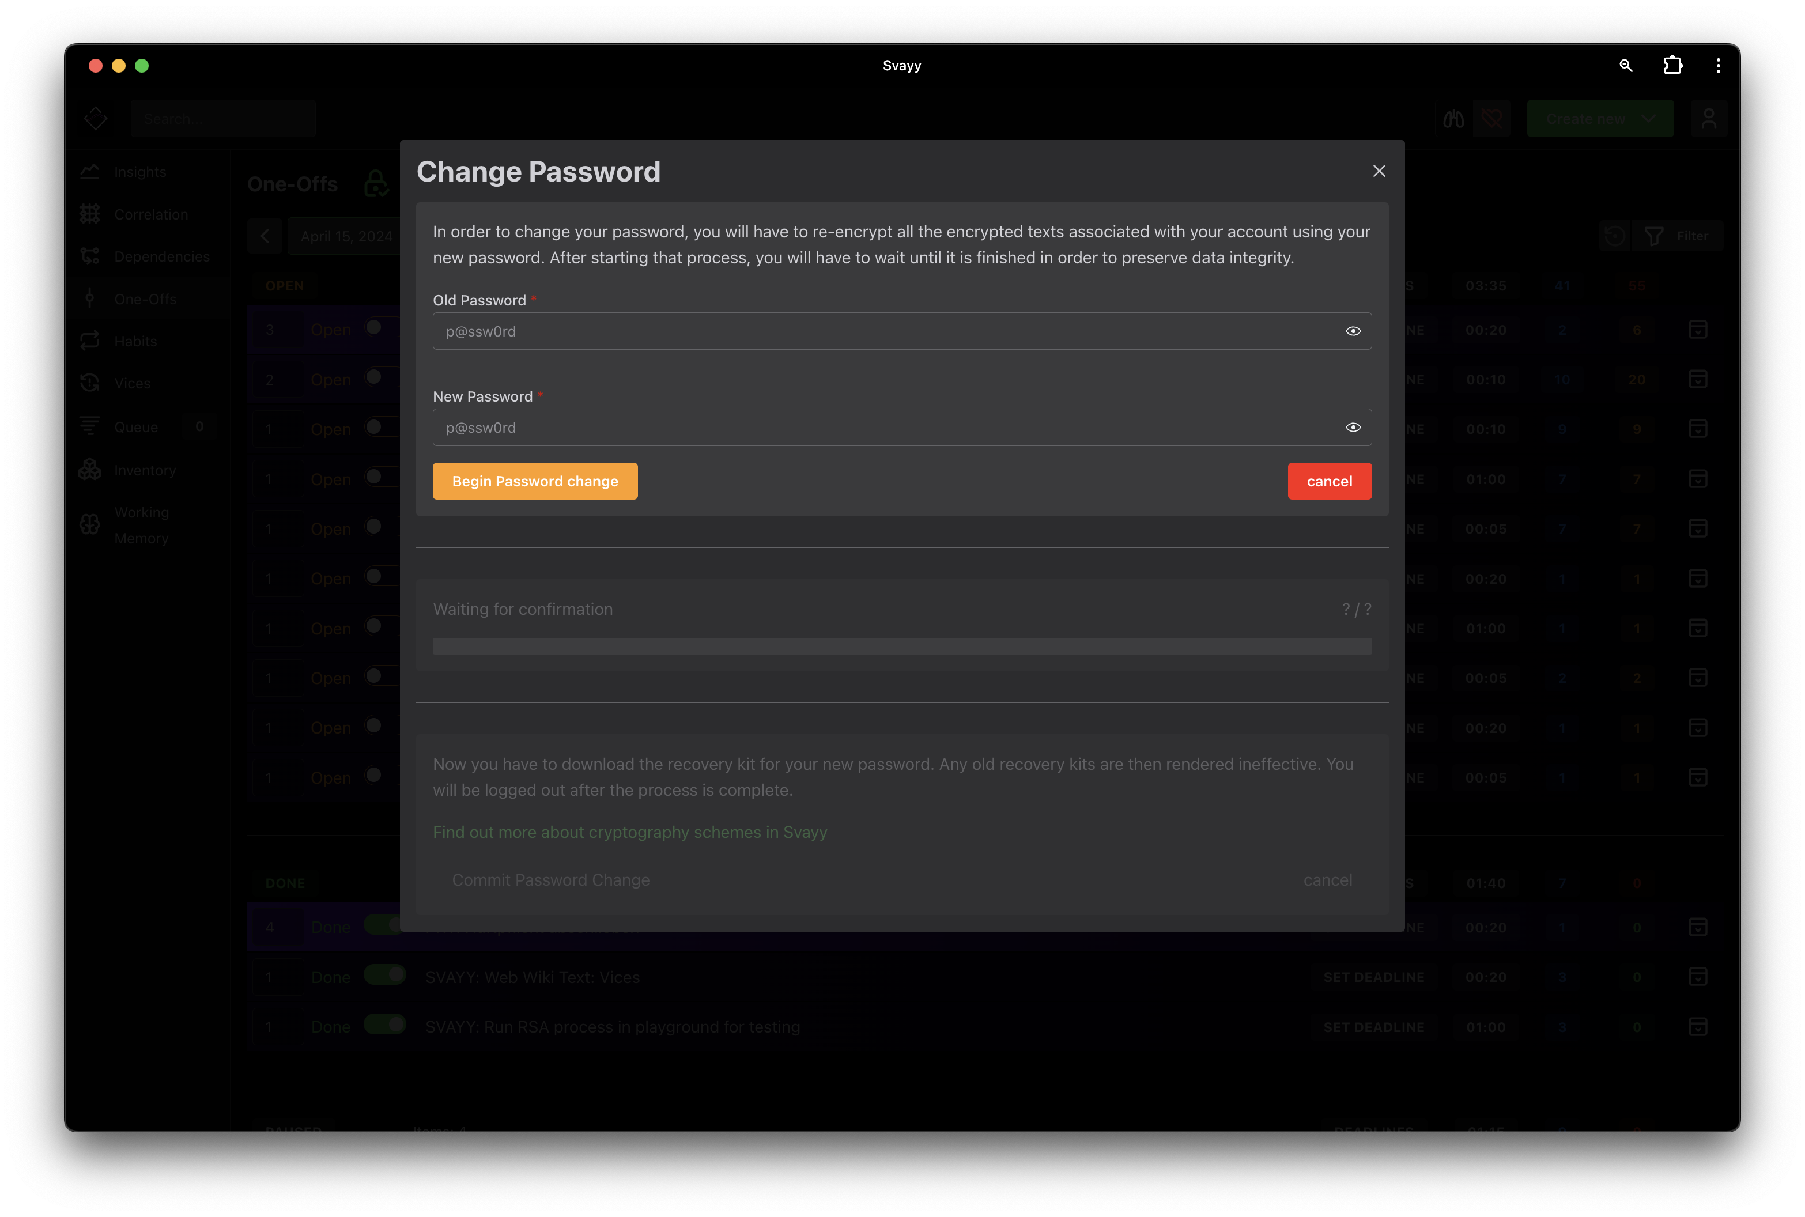Click Find out more about cryptography link
The height and width of the screenshot is (1217, 1805).
[630, 832]
